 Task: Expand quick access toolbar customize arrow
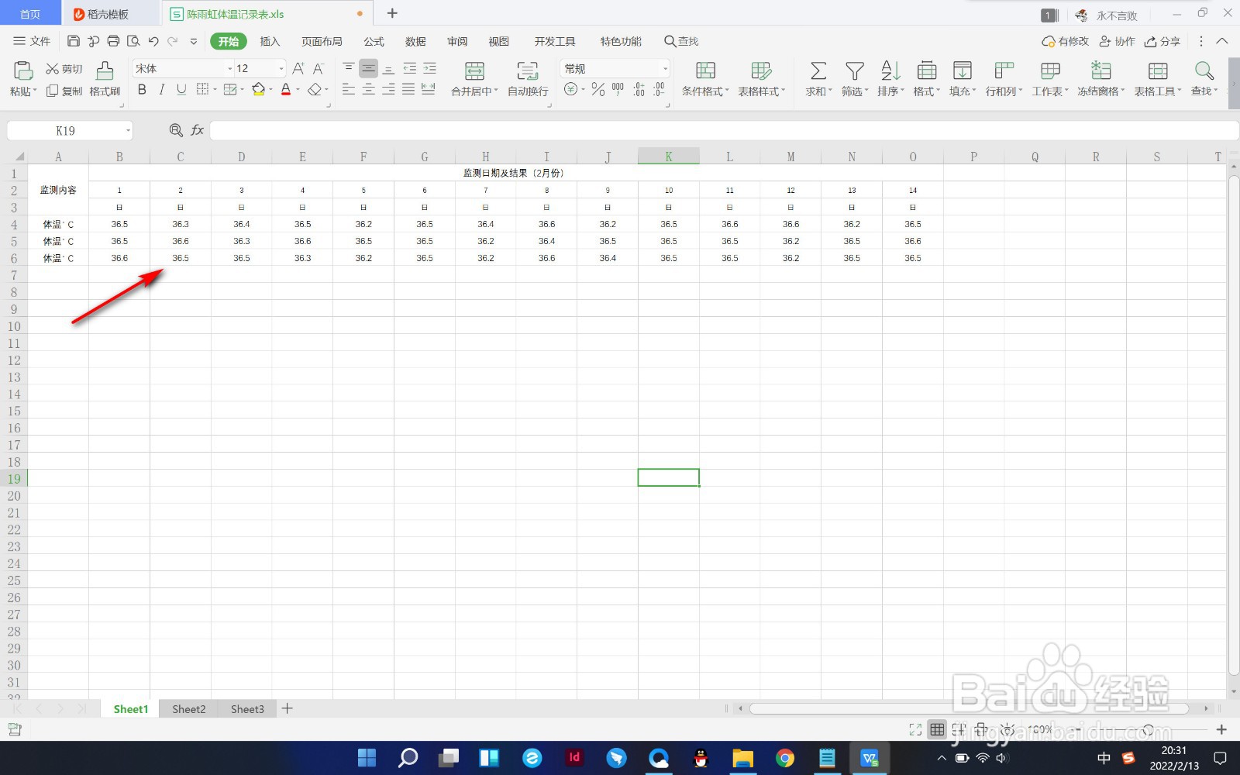coord(193,41)
